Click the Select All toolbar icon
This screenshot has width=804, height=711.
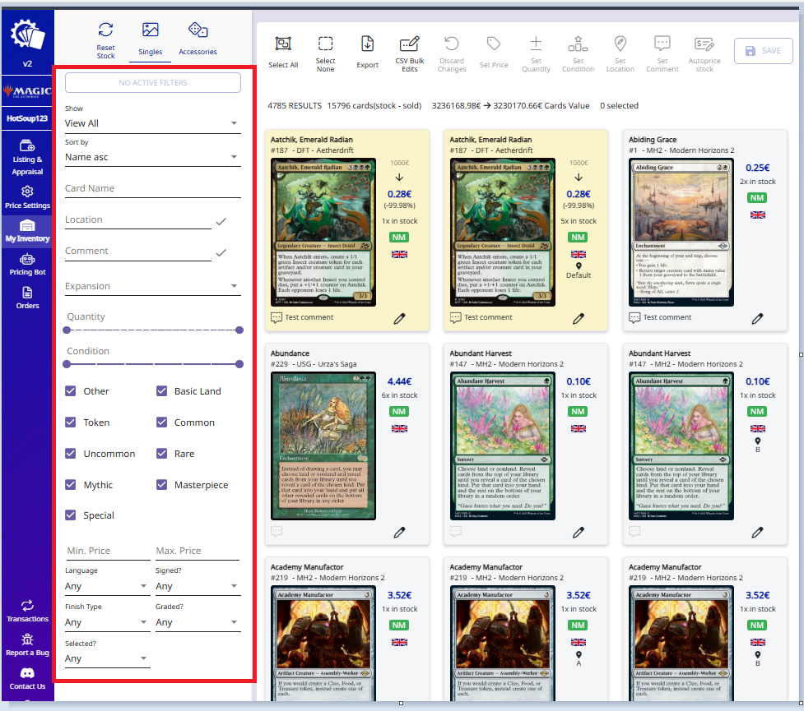click(283, 44)
